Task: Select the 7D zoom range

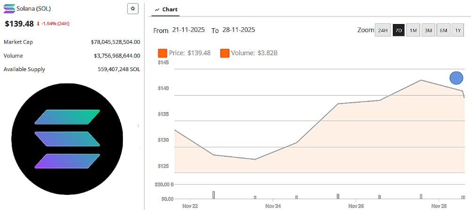Action: tap(398, 31)
